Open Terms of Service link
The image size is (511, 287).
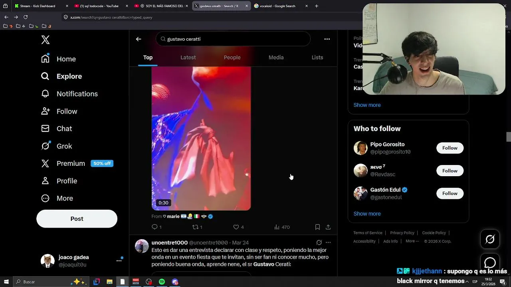368,233
